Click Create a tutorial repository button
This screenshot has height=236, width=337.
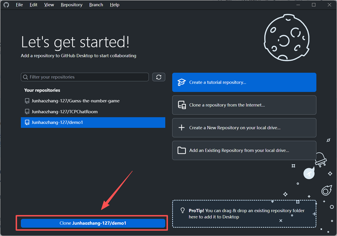pyautogui.click(x=244, y=83)
